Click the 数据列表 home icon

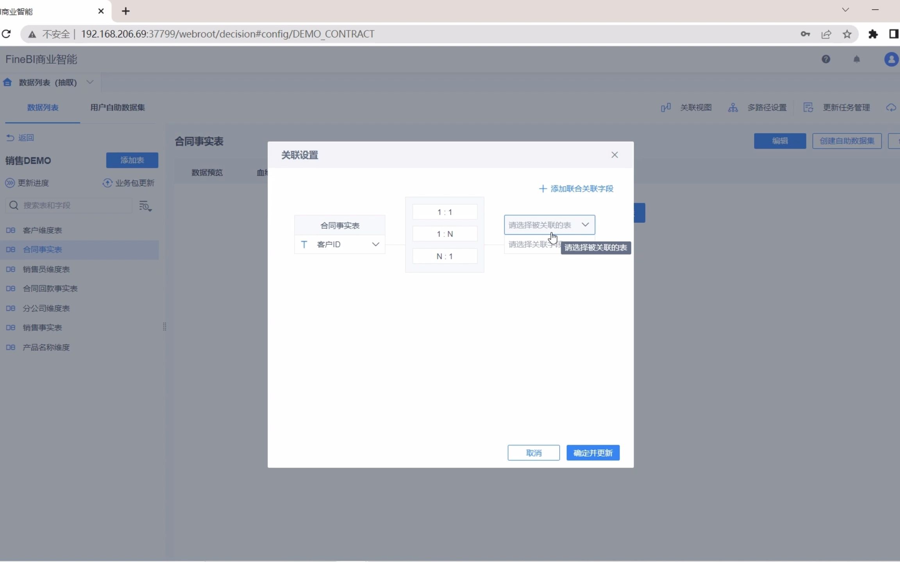point(7,82)
